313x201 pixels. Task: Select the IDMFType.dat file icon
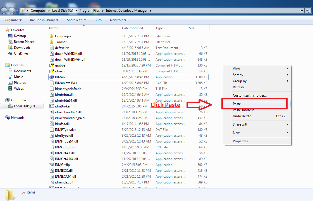pos(51,129)
